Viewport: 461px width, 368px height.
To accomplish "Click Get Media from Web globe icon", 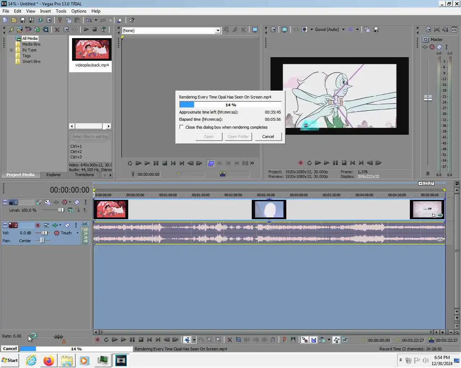I will pyautogui.click(x=37, y=29).
